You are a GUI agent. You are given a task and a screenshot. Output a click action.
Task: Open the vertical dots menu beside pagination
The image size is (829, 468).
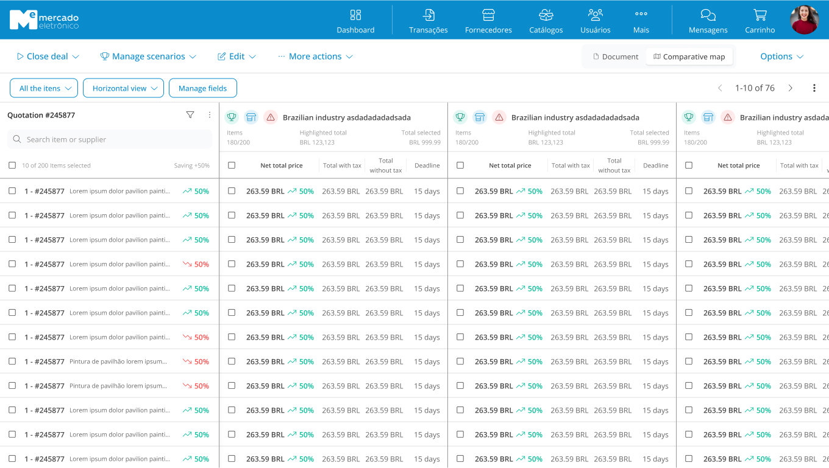pyautogui.click(x=814, y=88)
